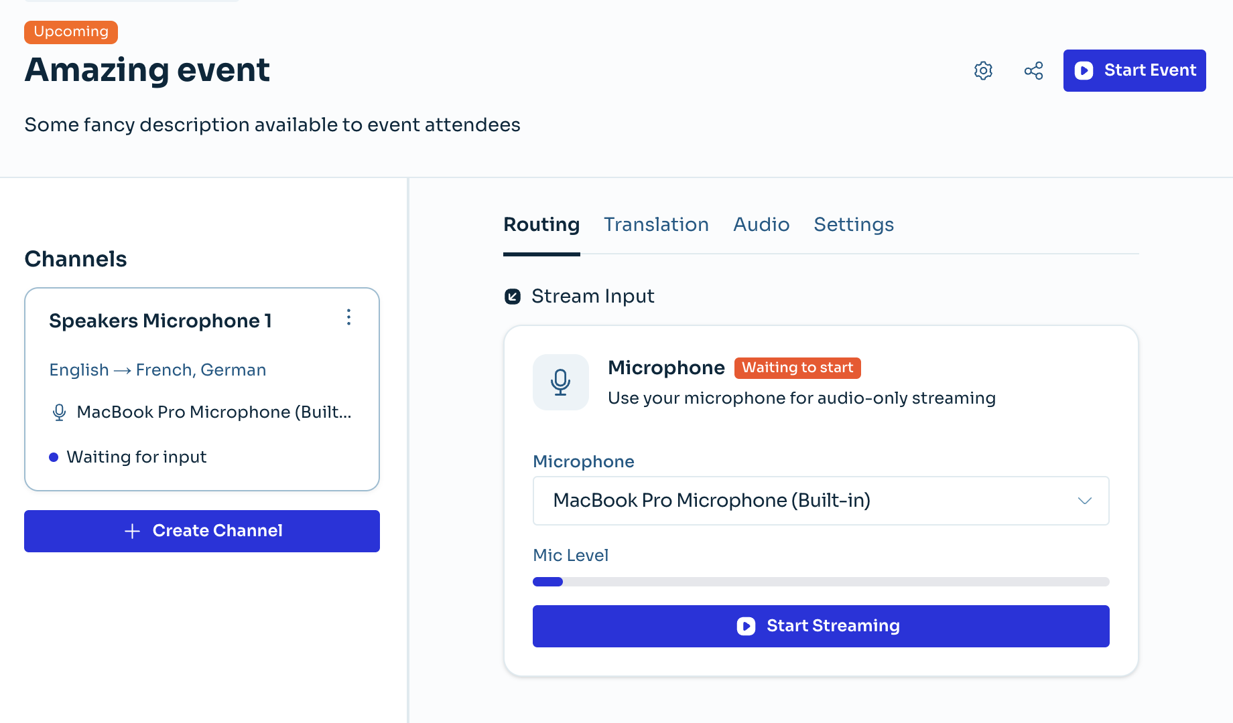This screenshot has height=723, width=1233.
Task: Click the Stream Input arrow icon
Action: click(513, 297)
